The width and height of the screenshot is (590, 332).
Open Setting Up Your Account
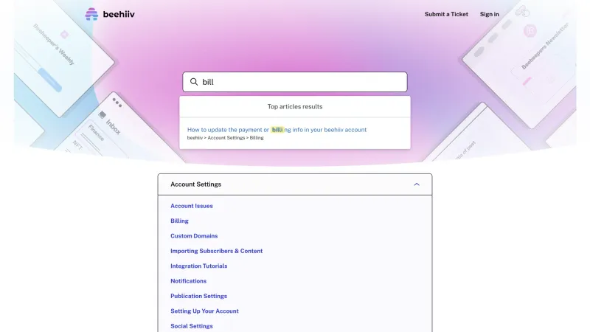[x=204, y=311]
